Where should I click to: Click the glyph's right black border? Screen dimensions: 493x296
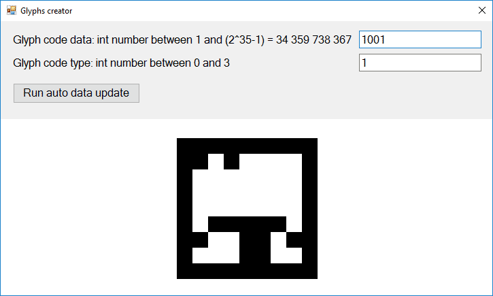point(309,208)
